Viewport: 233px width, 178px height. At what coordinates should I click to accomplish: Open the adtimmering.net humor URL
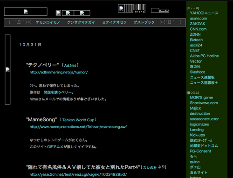(x=59, y=73)
